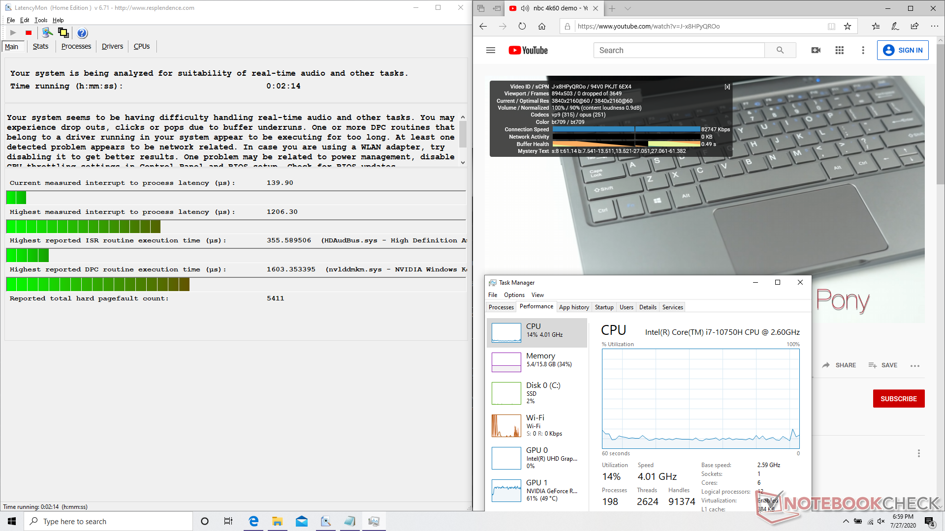This screenshot has height=531, width=945.
Task: Open the browser tab list dropdown chevron
Action: [628, 8]
